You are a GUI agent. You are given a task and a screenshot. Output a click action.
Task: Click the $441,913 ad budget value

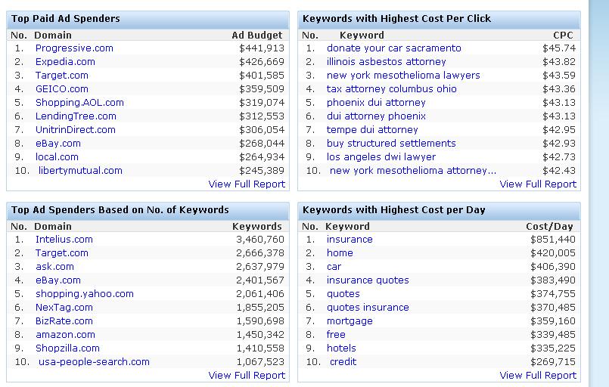pos(262,48)
